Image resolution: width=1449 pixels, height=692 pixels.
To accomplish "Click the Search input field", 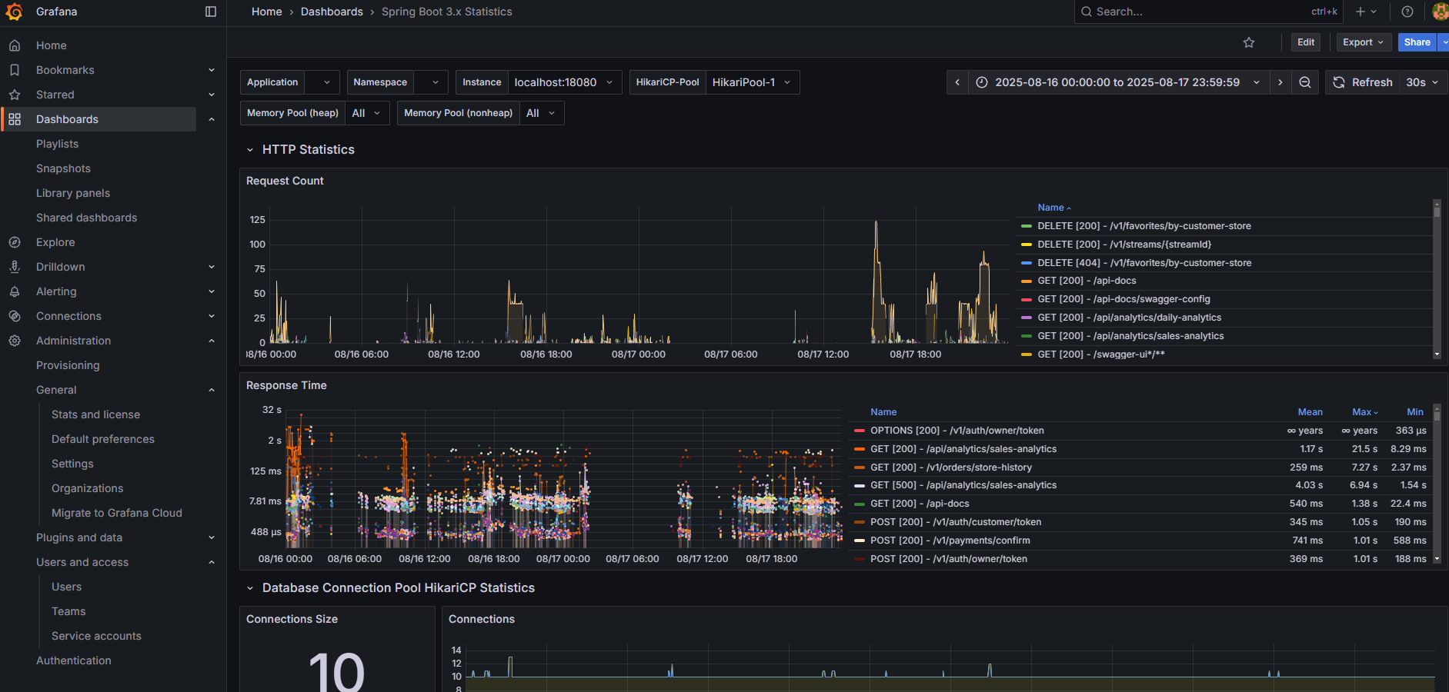I will click(x=1208, y=12).
